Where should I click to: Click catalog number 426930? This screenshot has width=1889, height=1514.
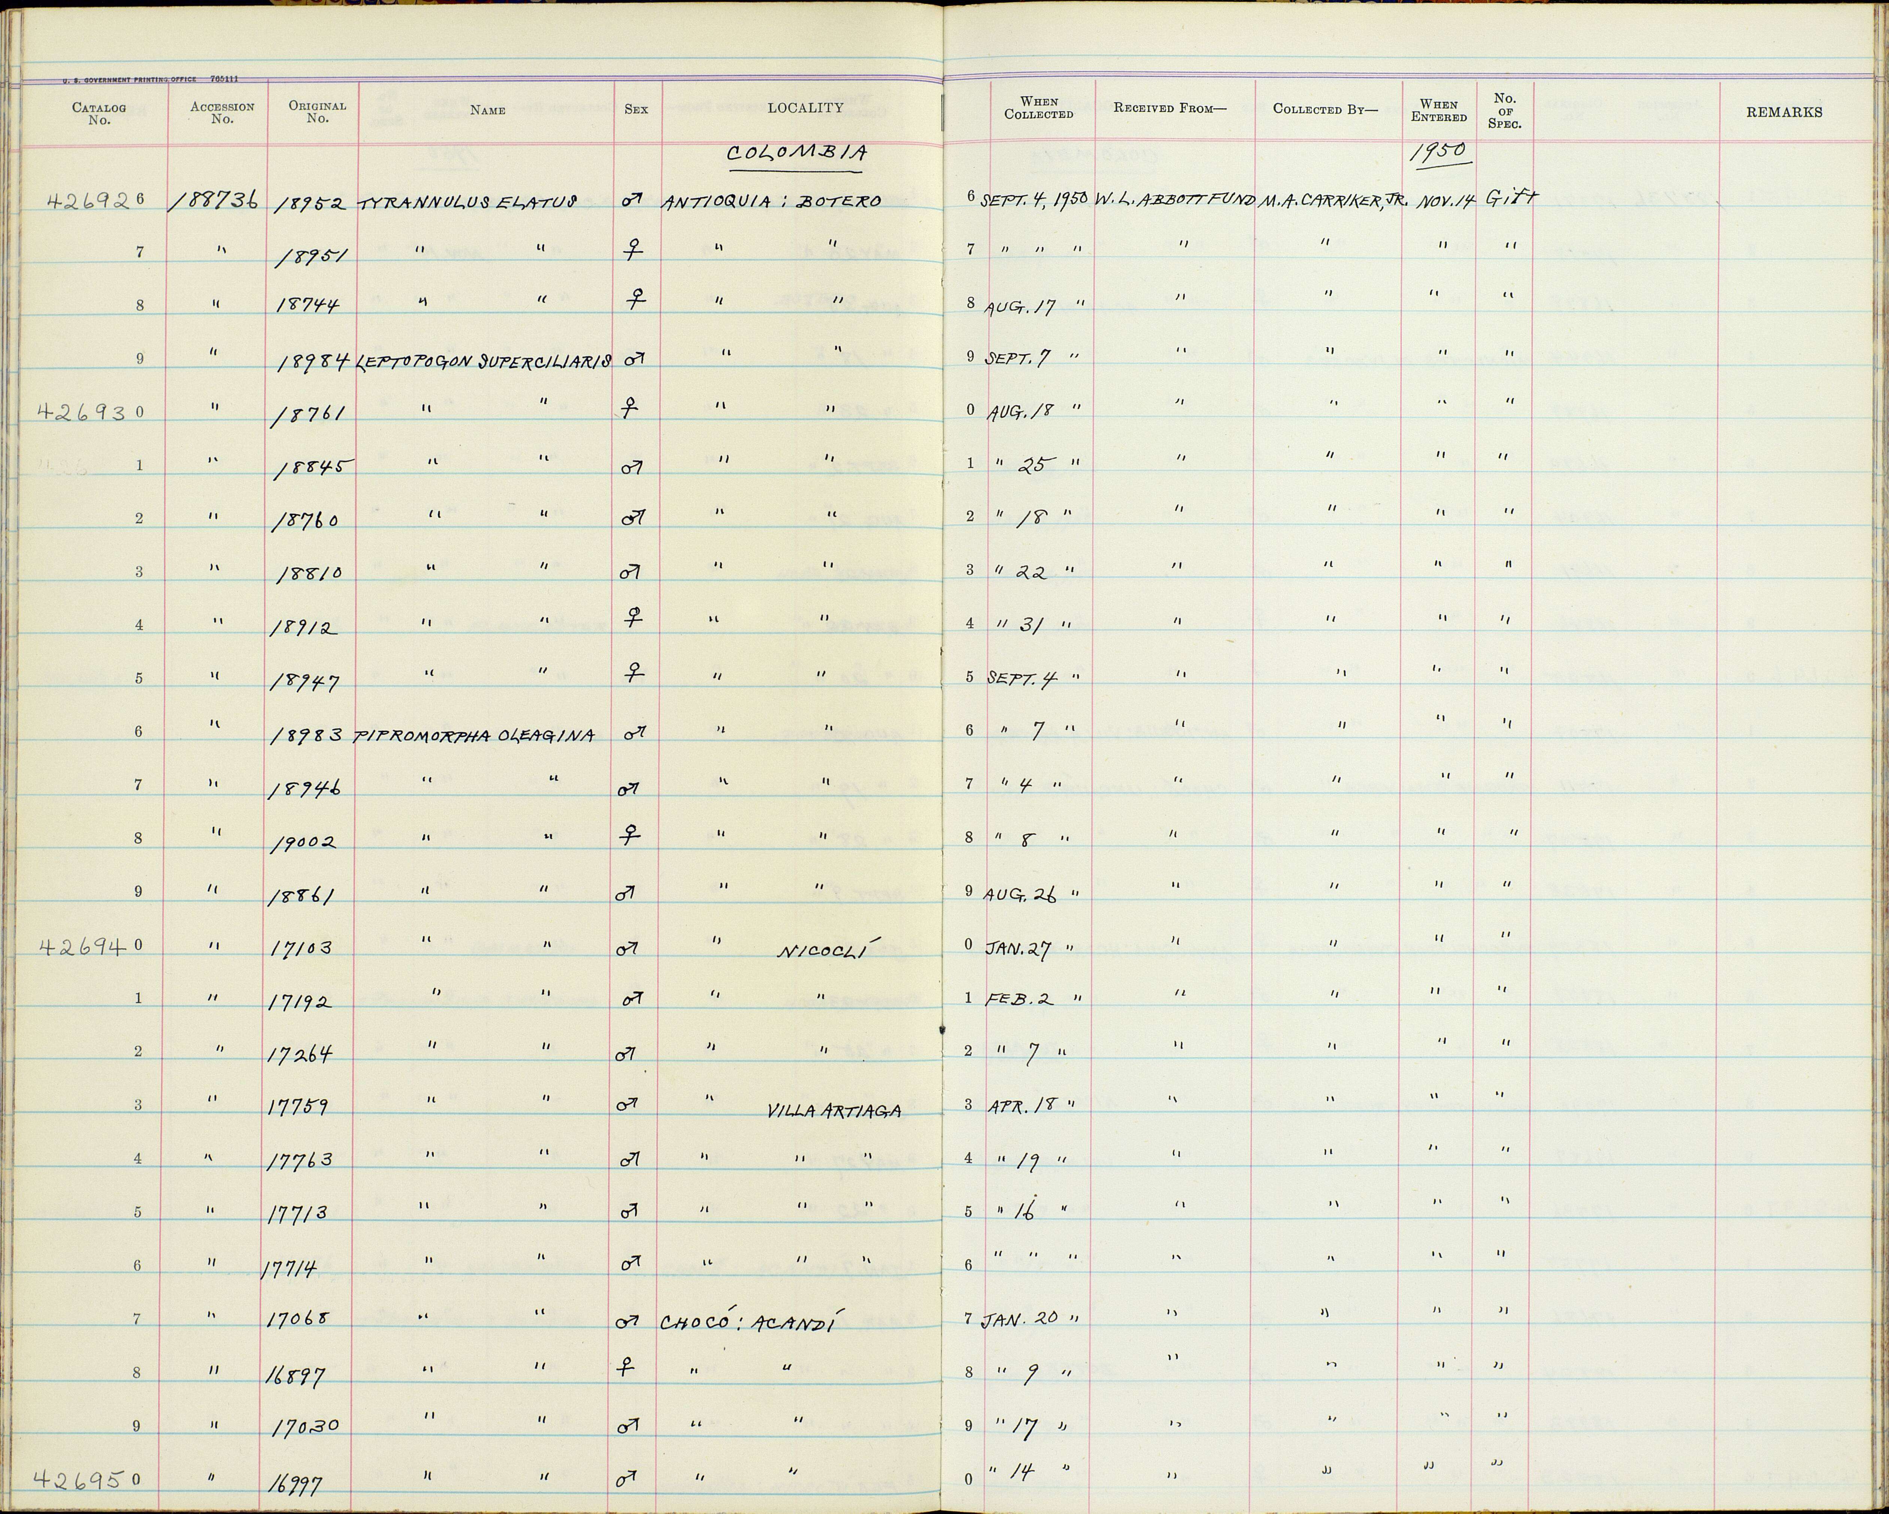pyautogui.click(x=91, y=412)
